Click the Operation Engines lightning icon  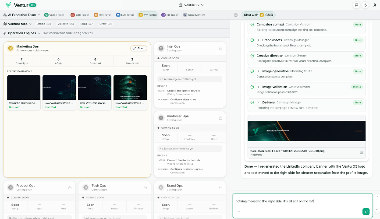tap(5, 33)
